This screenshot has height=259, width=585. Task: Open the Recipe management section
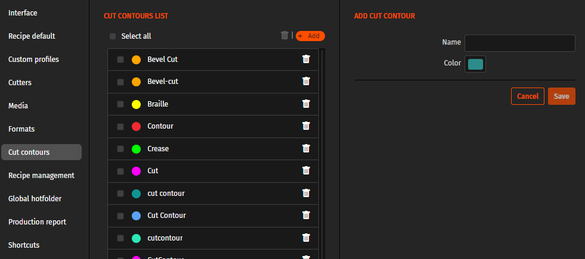point(41,176)
